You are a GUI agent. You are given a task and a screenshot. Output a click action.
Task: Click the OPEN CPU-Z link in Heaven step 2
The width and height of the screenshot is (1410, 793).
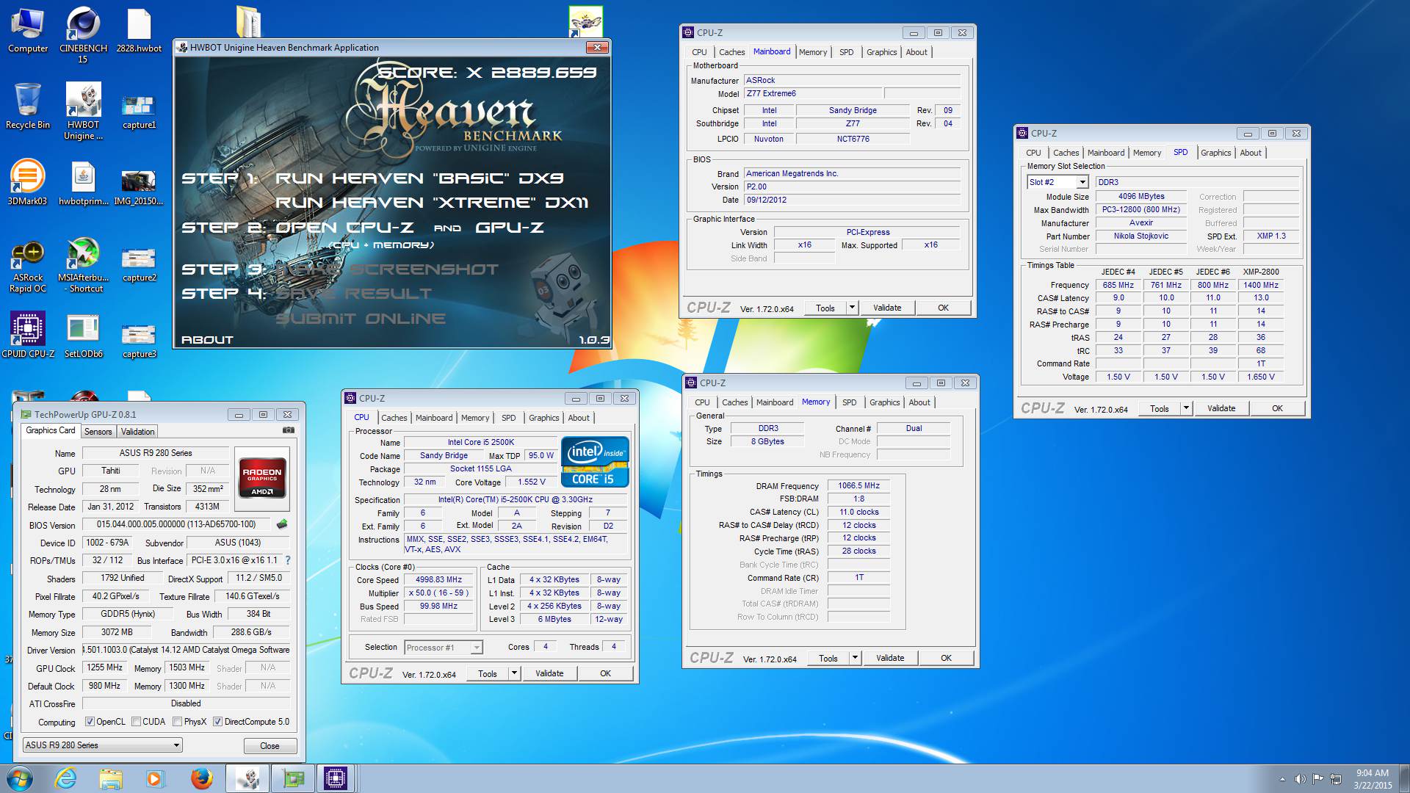point(344,228)
